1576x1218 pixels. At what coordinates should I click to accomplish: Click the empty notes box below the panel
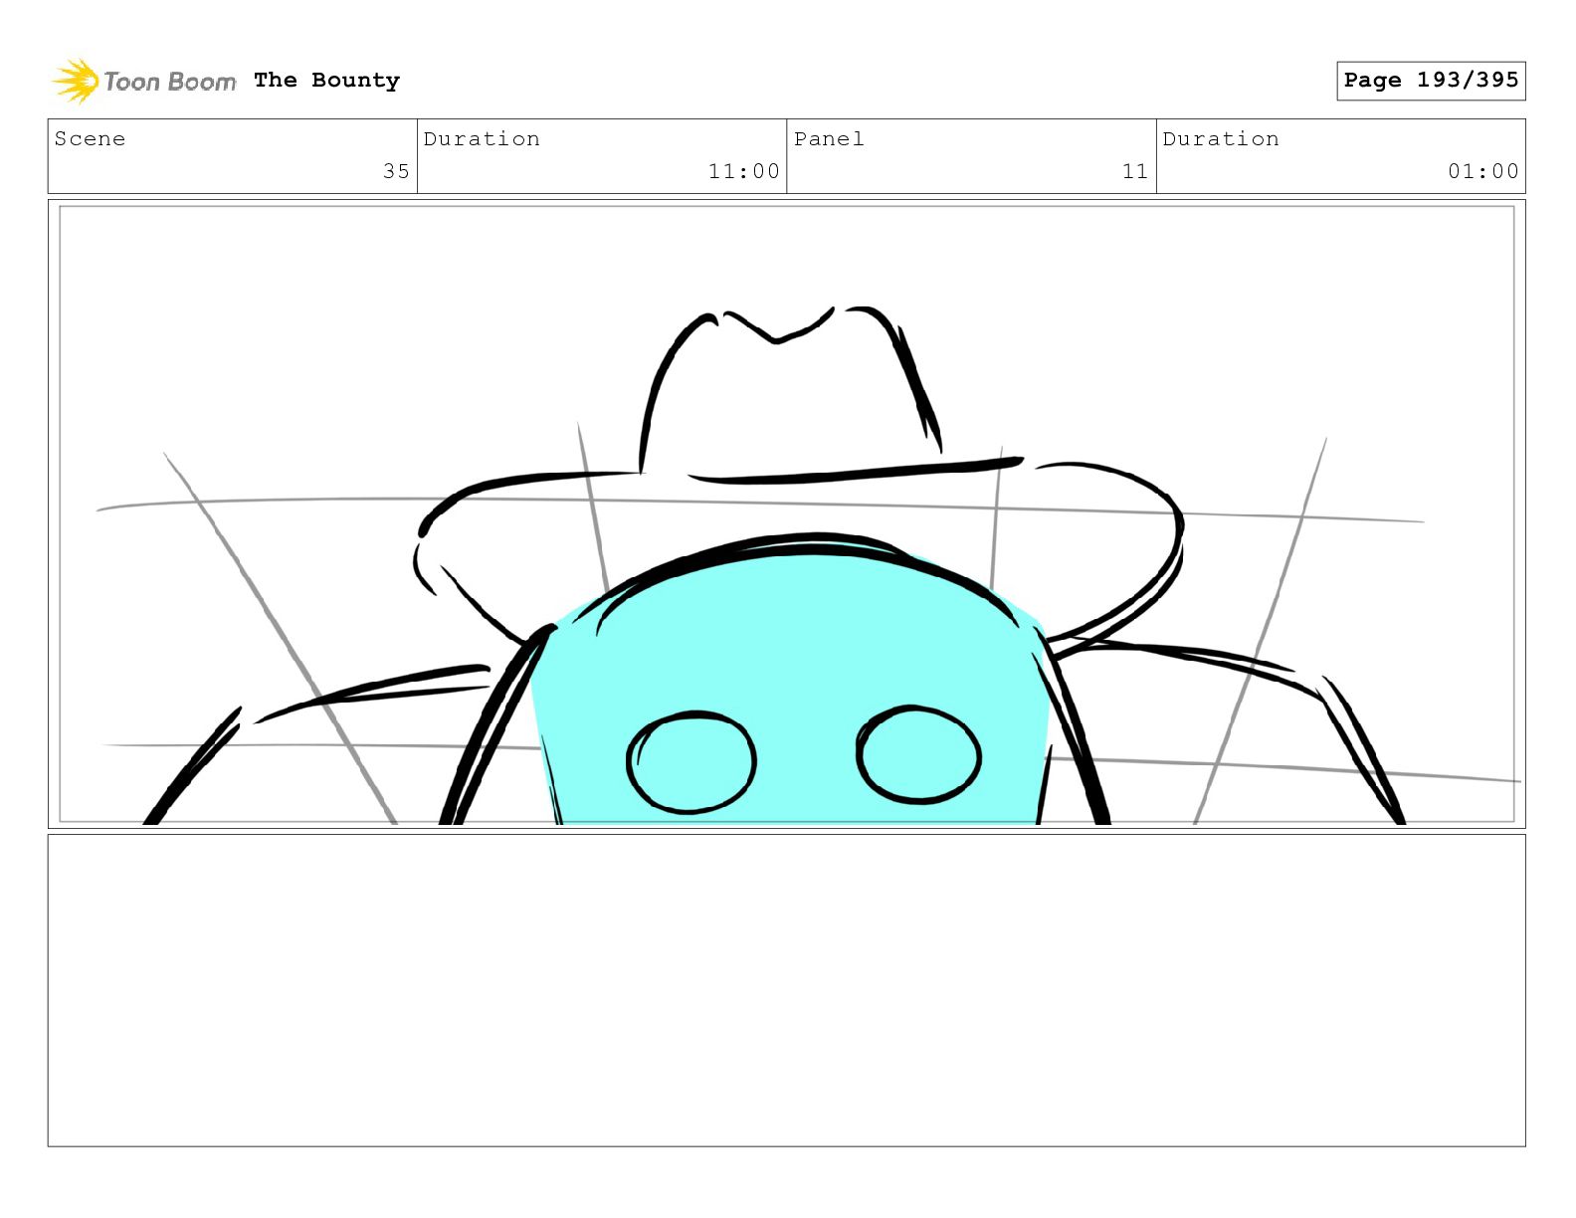click(x=786, y=990)
